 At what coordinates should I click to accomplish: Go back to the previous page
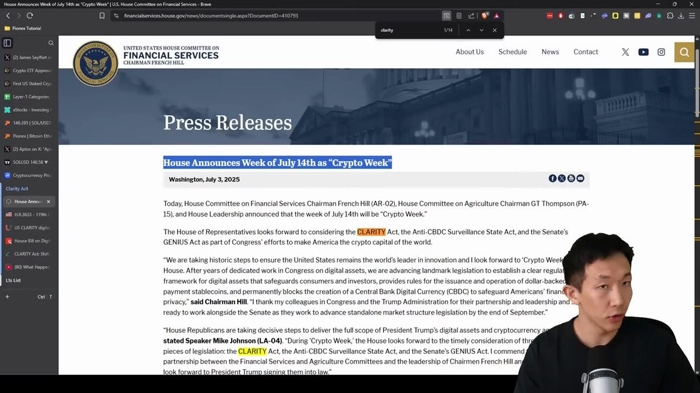tap(8, 16)
